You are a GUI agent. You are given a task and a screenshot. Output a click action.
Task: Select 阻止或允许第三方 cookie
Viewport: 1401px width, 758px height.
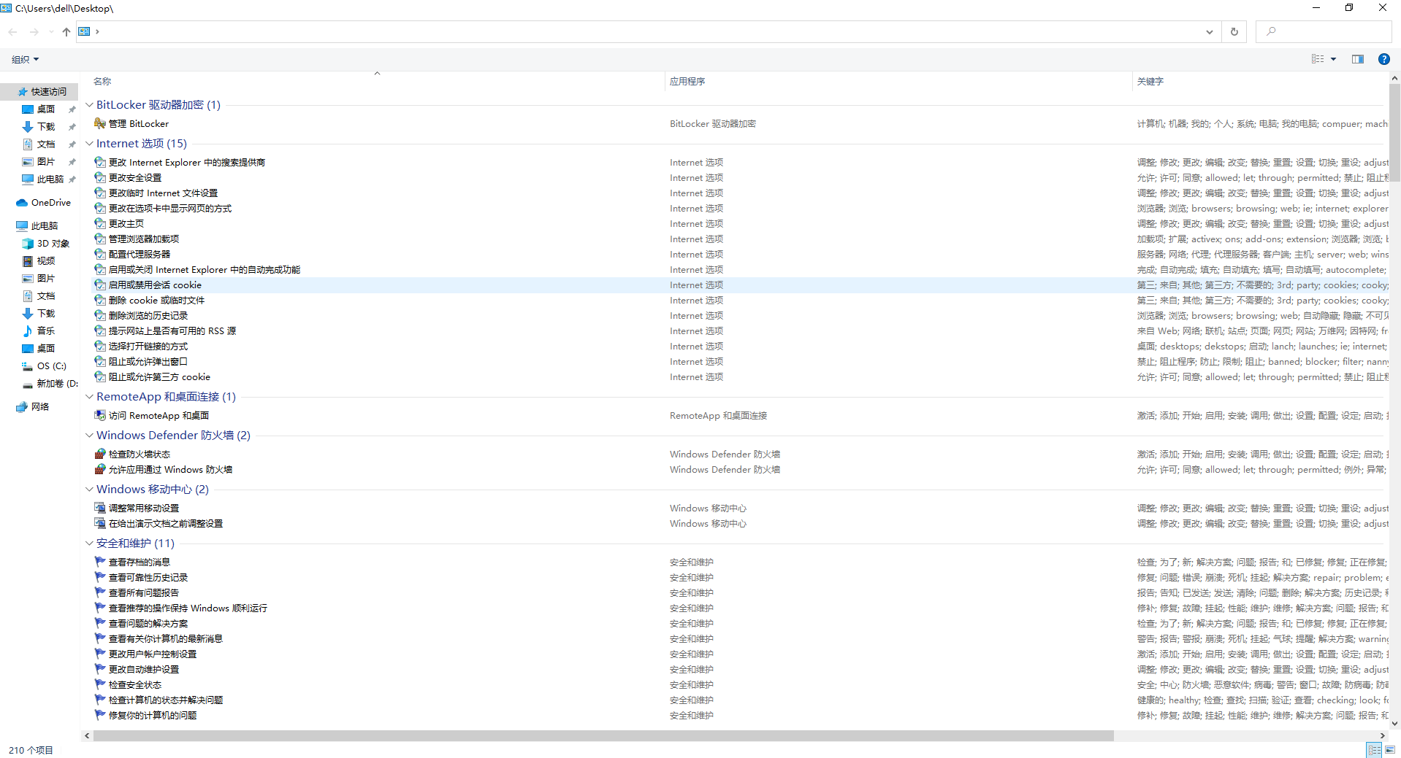[x=159, y=376]
